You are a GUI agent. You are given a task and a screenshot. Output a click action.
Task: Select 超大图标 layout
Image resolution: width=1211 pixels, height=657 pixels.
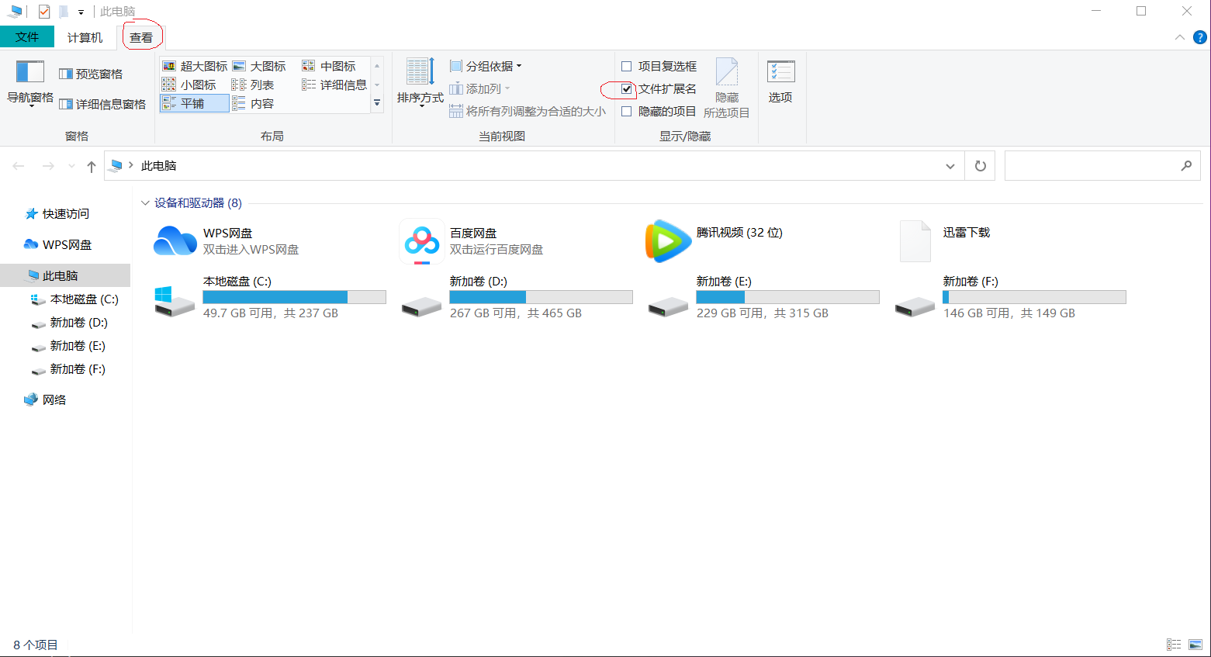tap(195, 66)
